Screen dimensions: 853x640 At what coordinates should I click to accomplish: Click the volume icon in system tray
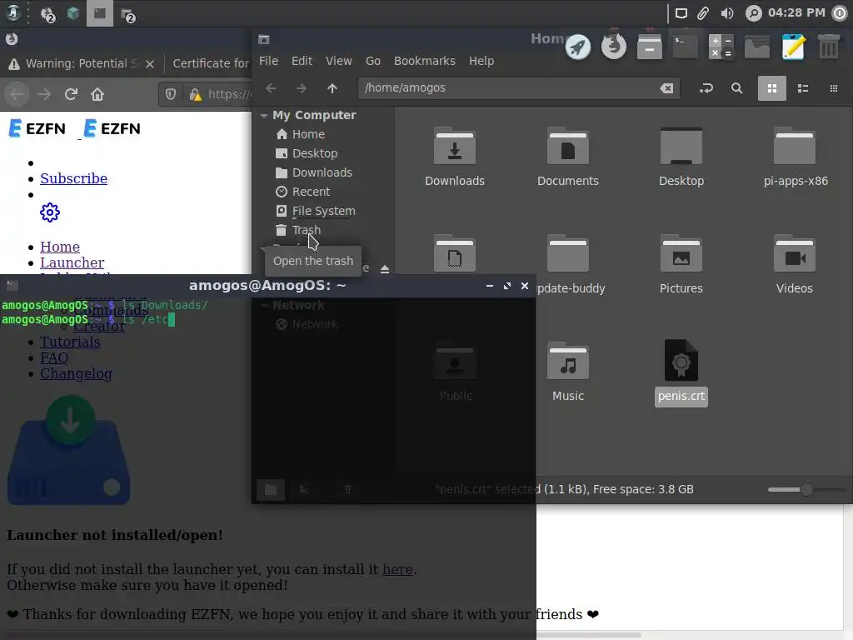[x=726, y=13]
